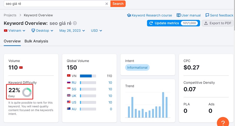Click the Singapore flag icon
Image resolution: width=235 pixels, height=126 pixels.
tap(69, 89)
